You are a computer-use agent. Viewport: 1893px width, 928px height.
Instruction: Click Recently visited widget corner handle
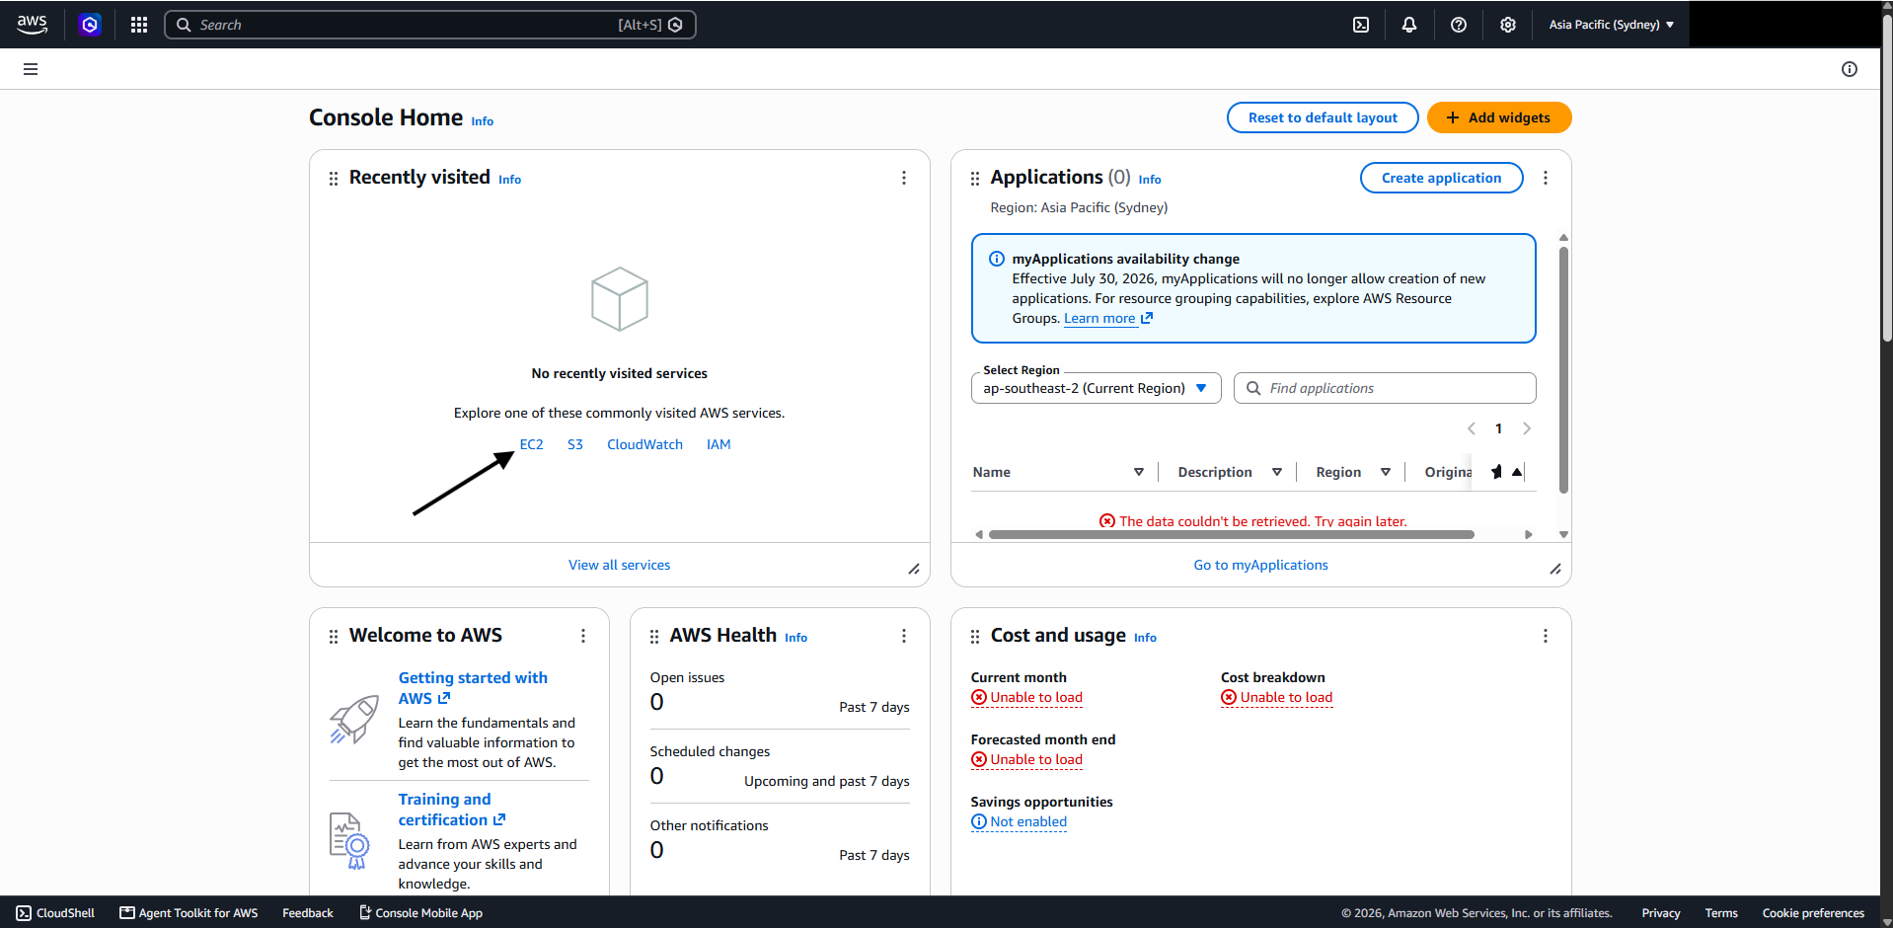pos(914,569)
